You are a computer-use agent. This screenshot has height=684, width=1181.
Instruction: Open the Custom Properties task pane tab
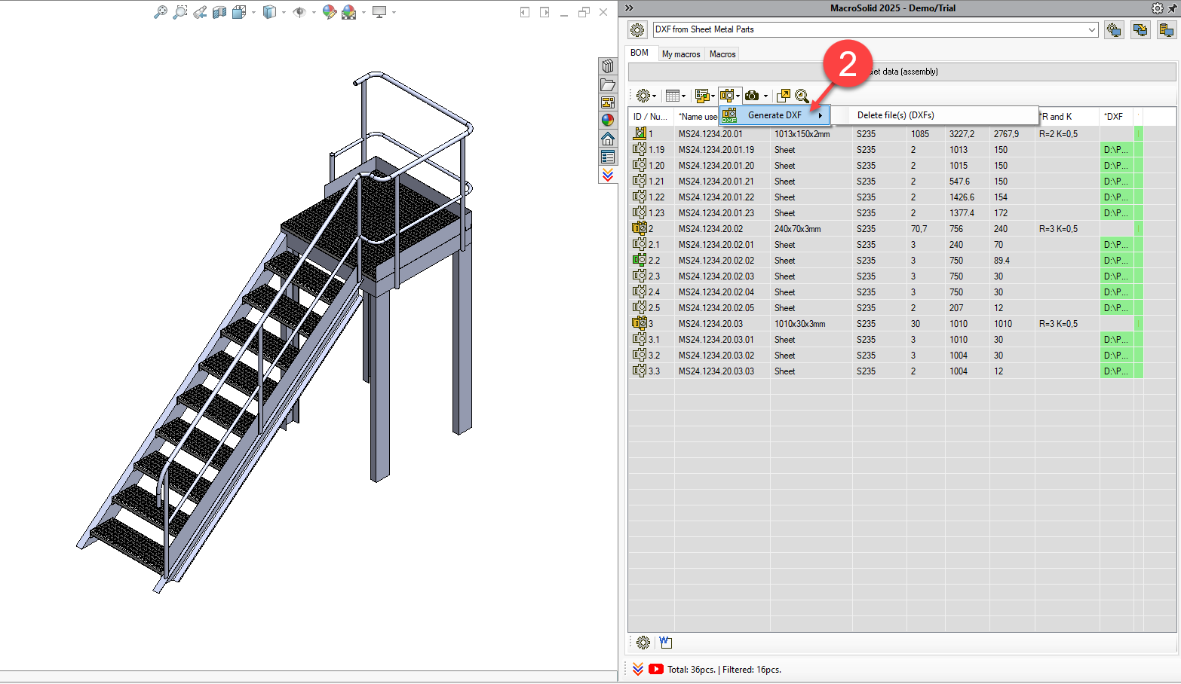[x=608, y=157]
